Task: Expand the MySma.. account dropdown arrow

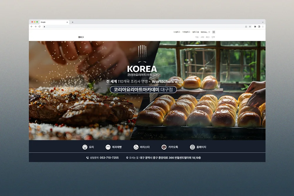Action: 209,32
